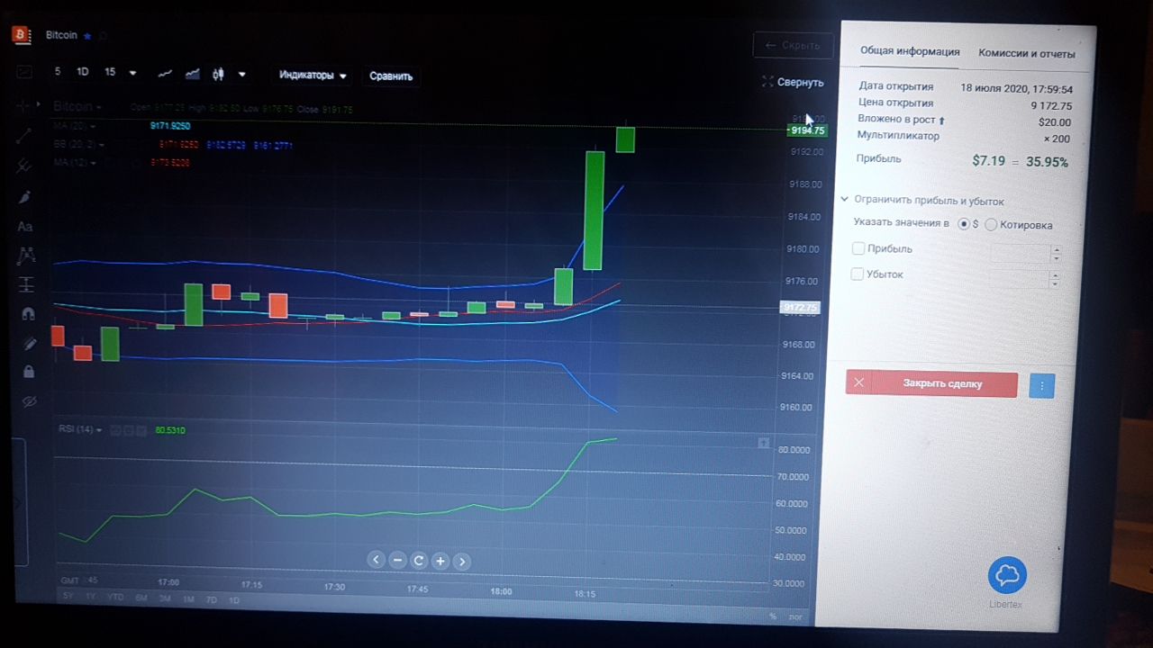Select the 7D date range
Image resolution: width=1153 pixels, height=648 pixels.
click(x=211, y=599)
